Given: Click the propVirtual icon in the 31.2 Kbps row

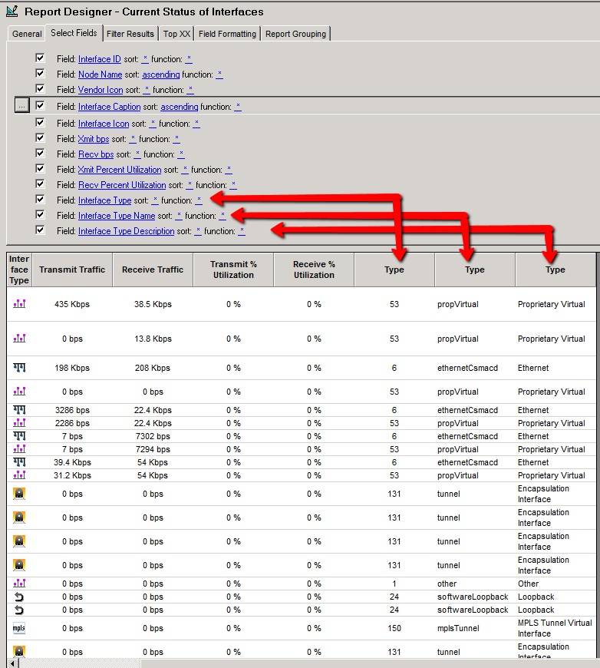Looking at the screenshot, I should (x=19, y=475).
